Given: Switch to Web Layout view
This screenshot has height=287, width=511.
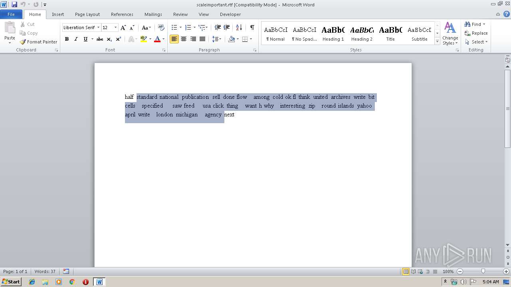Looking at the screenshot, I should [x=420, y=271].
